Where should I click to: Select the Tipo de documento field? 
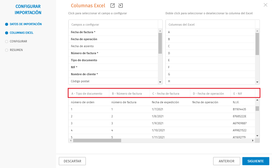[x=113, y=60]
